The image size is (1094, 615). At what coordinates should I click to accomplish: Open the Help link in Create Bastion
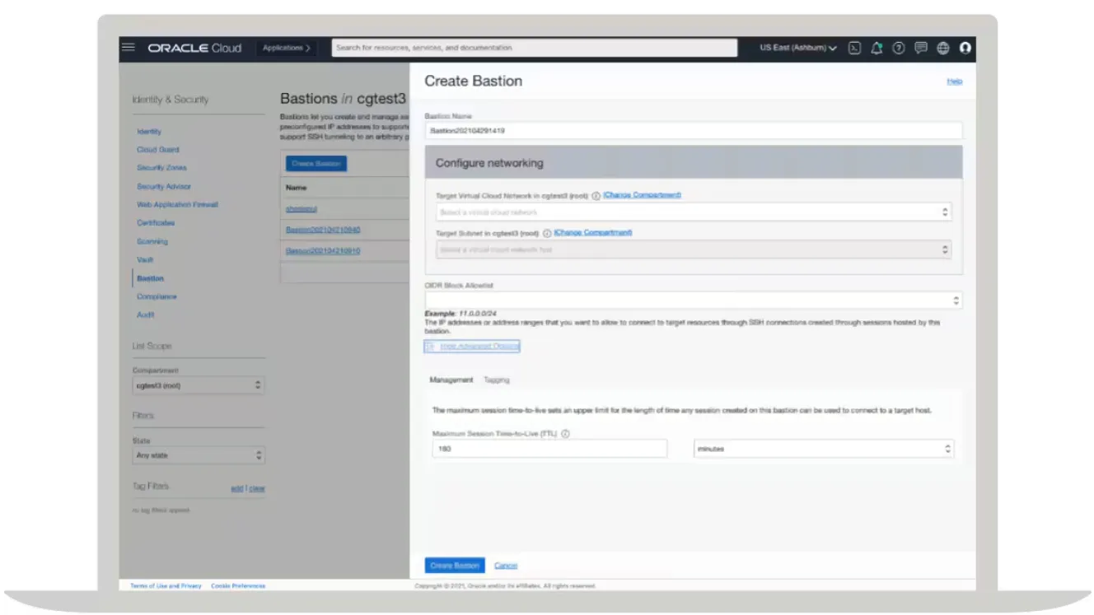(955, 82)
